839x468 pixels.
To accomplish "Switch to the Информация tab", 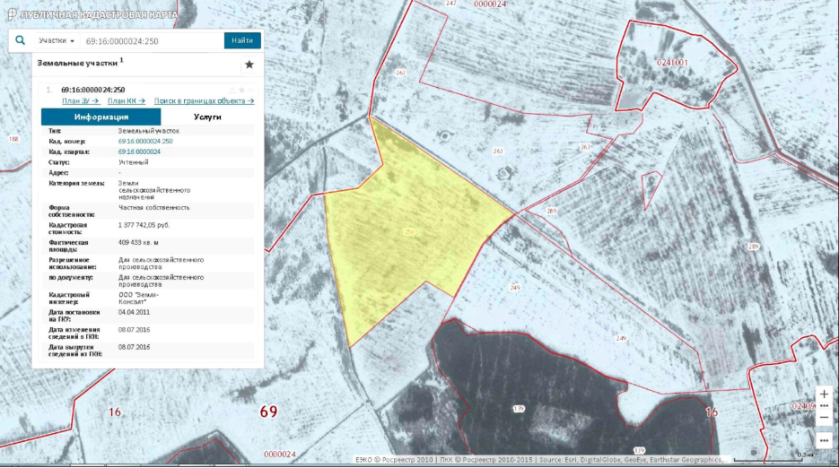I will 101,117.
